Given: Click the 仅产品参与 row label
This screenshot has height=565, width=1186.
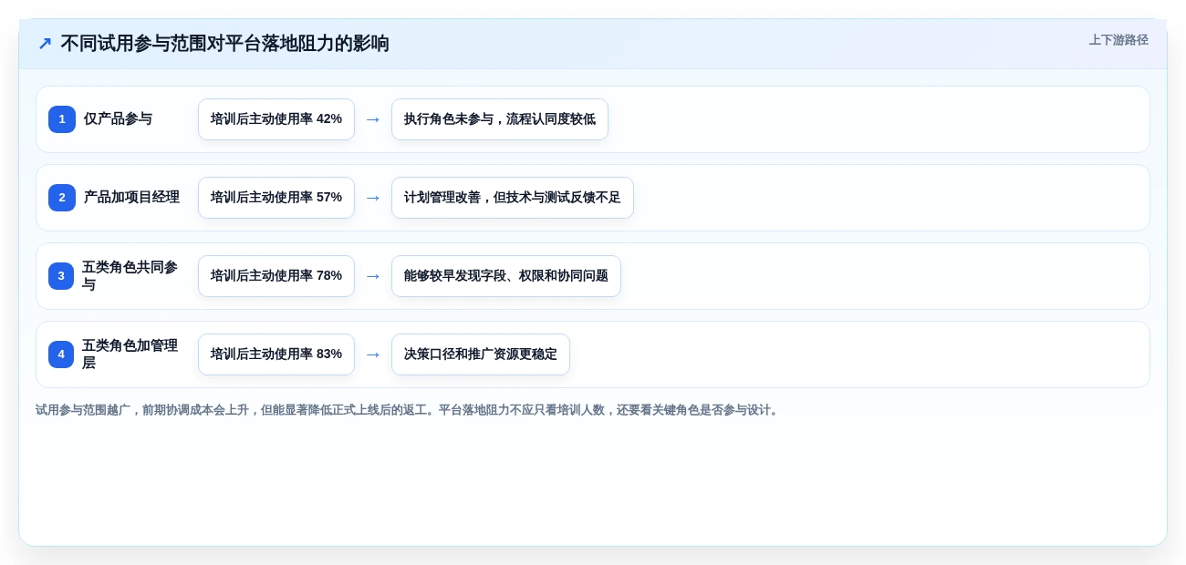Looking at the screenshot, I should coord(118,119).
